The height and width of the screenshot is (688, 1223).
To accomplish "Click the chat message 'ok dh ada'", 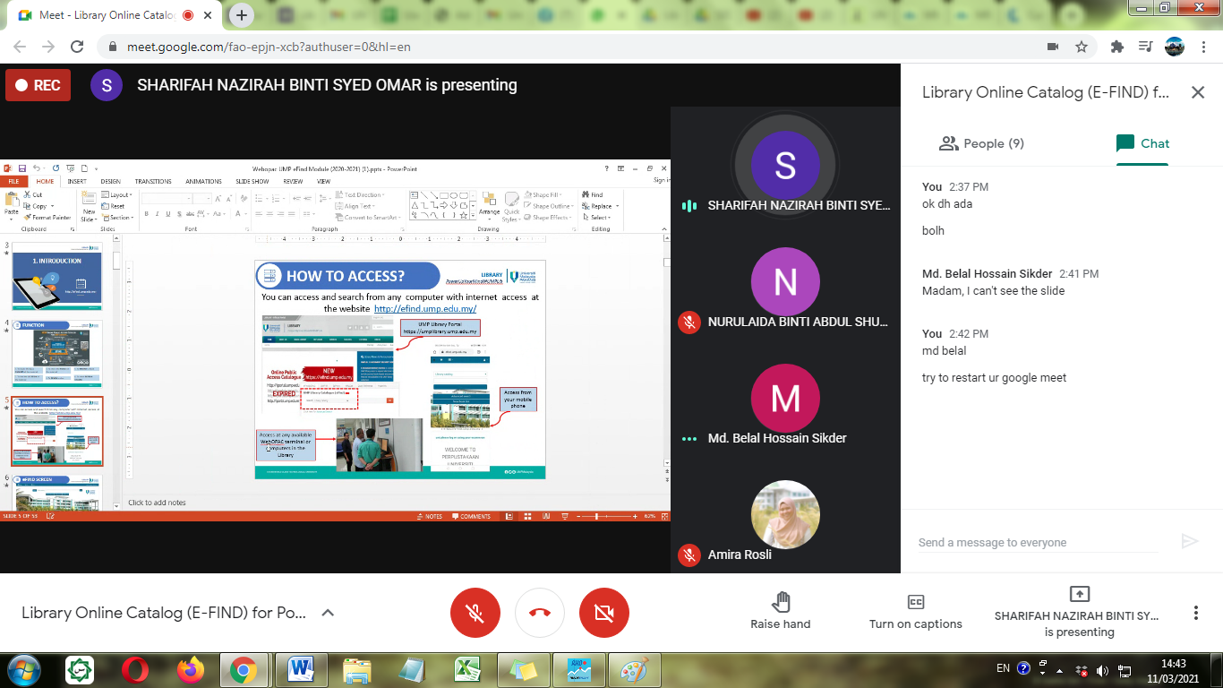I will point(947,203).
